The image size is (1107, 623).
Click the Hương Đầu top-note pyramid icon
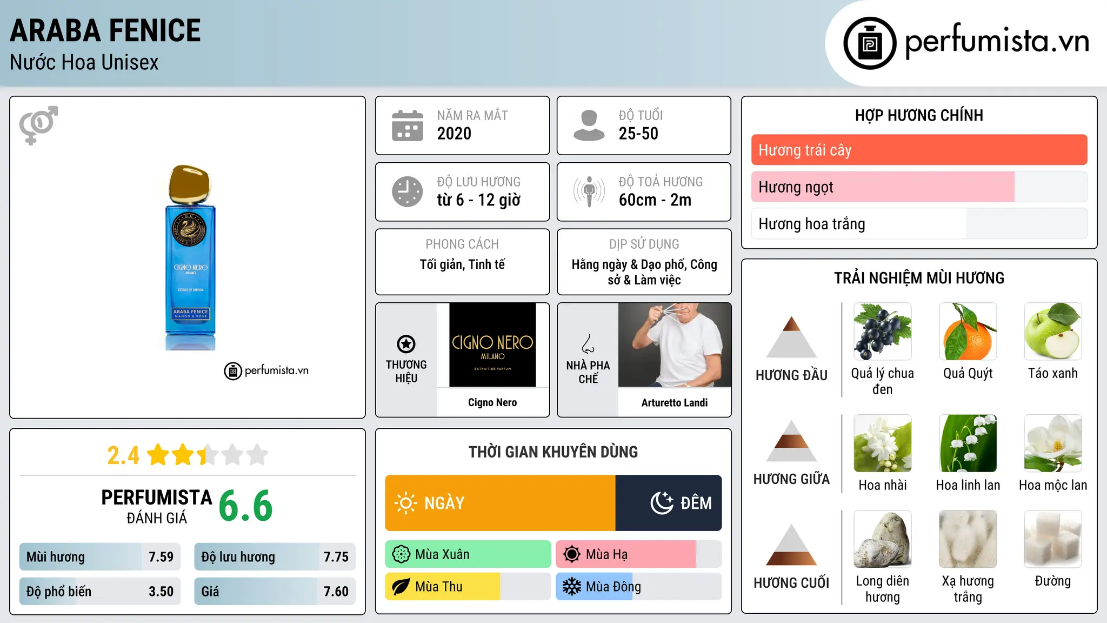pyautogui.click(x=791, y=337)
